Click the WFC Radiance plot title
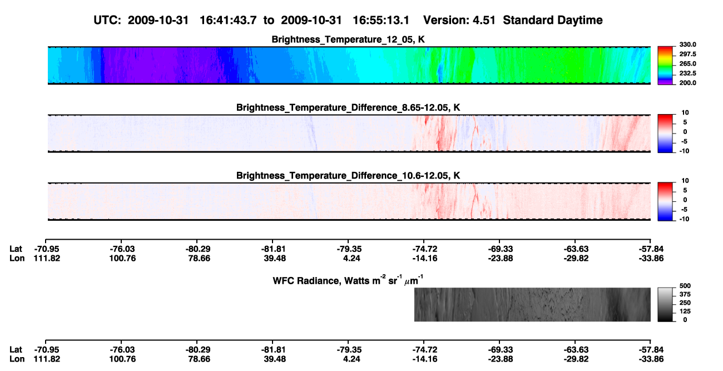The height and width of the screenshot is (371, 723). point(349,280)
